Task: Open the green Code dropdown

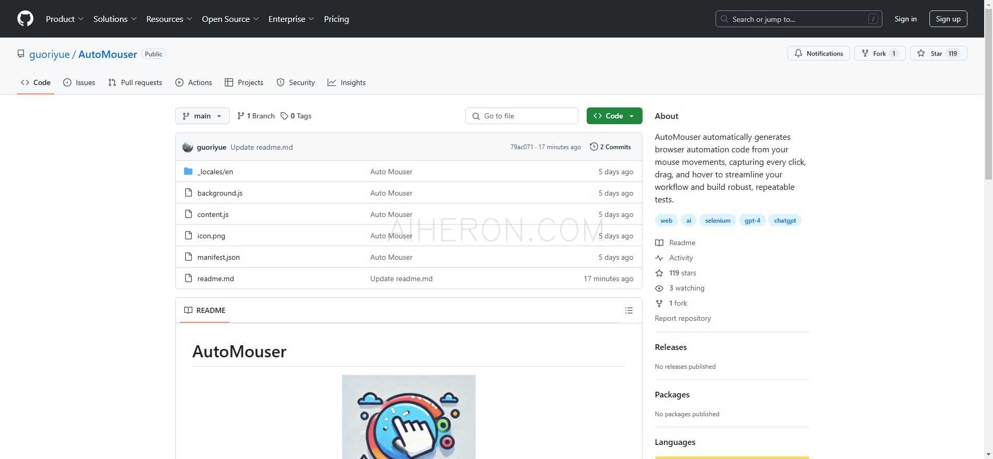Action: [614, 116]
